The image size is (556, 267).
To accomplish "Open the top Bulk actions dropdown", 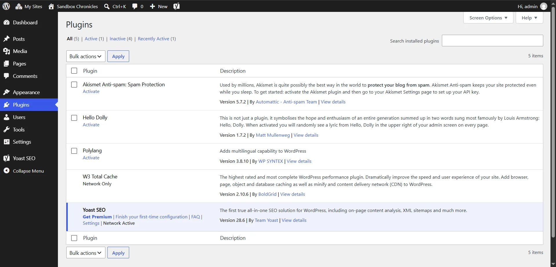I will click(86, 56).
